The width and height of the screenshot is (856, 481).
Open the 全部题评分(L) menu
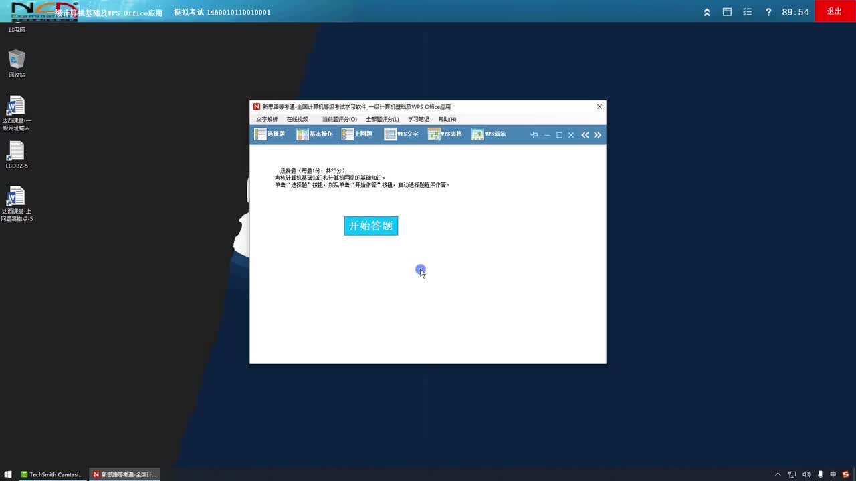point(383,119)
